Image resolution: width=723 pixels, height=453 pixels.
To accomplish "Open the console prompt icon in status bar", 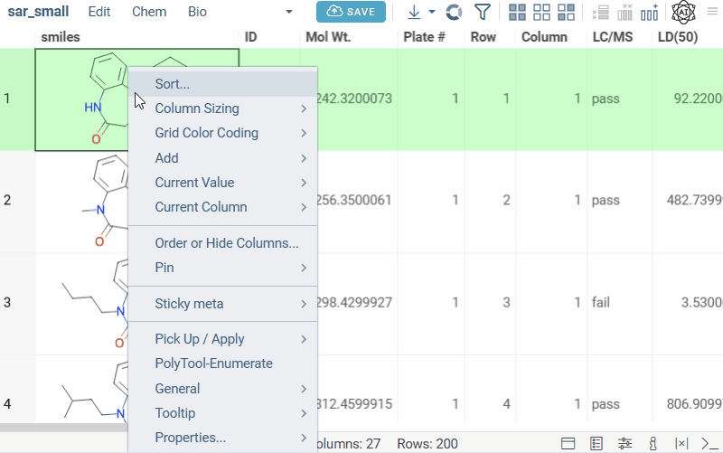I will coord(709,443).
